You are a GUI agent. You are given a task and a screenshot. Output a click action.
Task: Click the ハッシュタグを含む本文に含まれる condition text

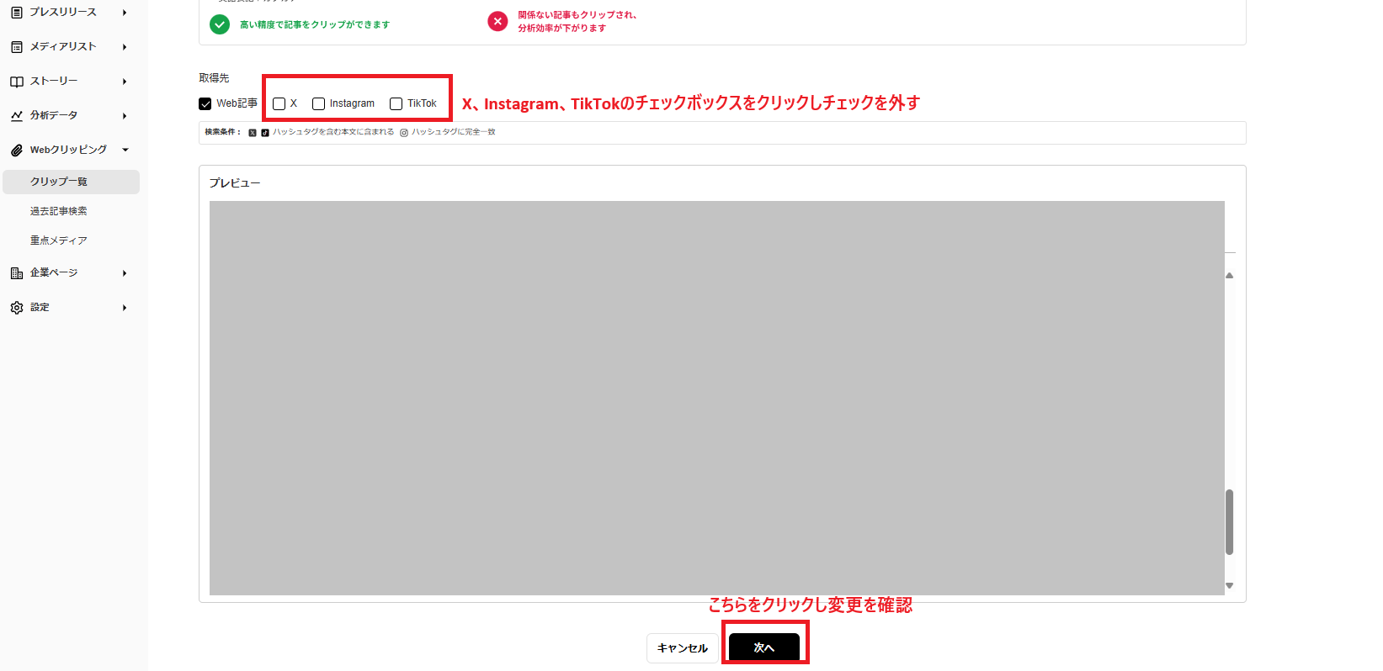(x=333, y=132)
